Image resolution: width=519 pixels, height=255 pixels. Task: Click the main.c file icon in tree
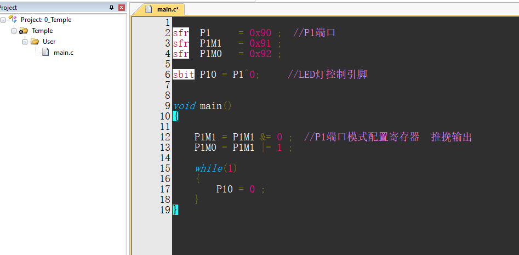(x=45, y=52)
